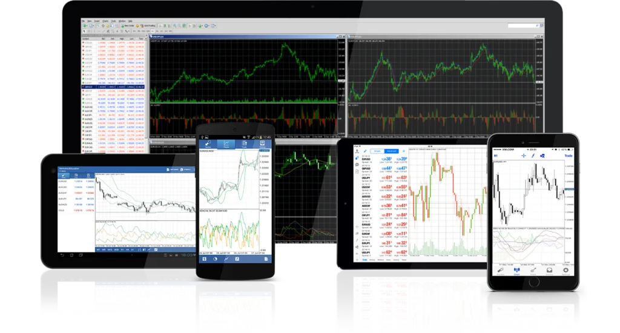
Task: Select the AUDUSD row on iPad
Action: (x=384, y=197)
